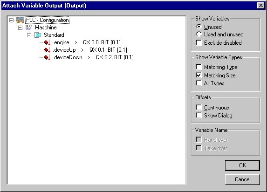Enable the All Types checkbox
The image size is (267, 192).
point(199,83)
